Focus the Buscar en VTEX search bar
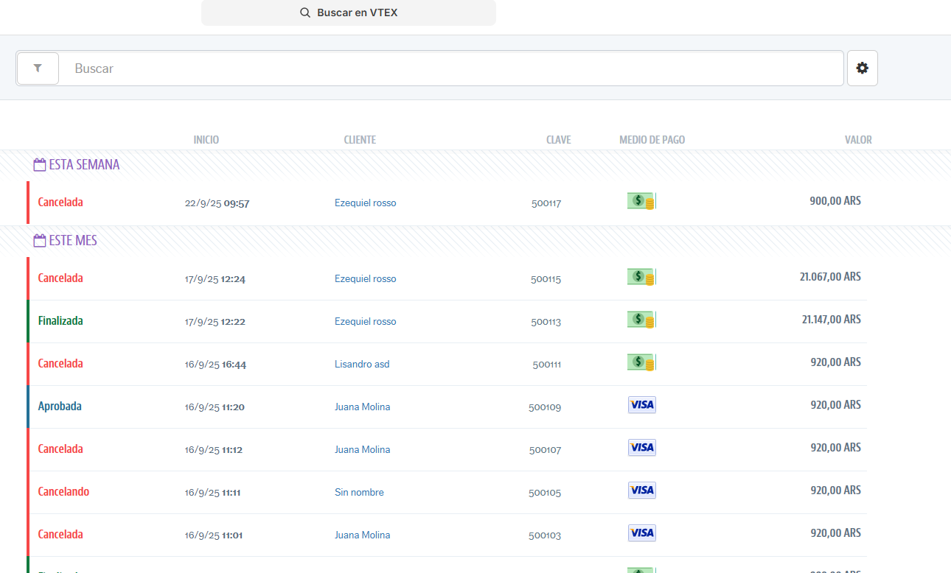This screenshot has height=573, width=951. tap(349, 13)
